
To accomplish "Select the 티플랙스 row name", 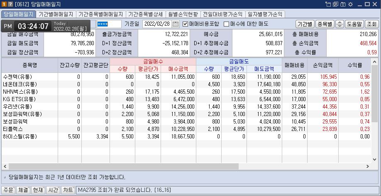I will (13, 129).
